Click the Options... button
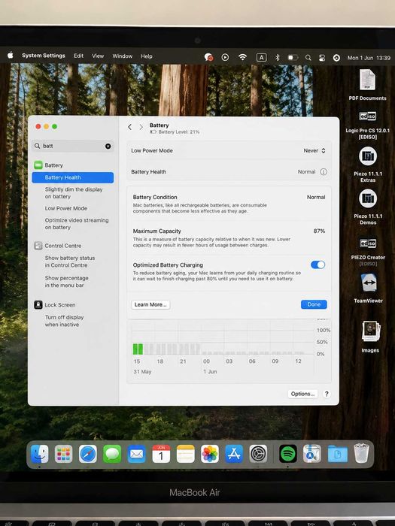This screenshot has width=395, height=526. tap(302, 394)
